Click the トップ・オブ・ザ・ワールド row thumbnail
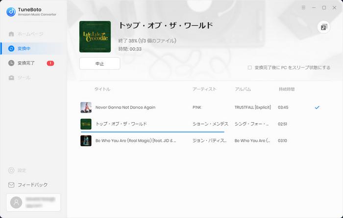343x218 pixels. point(86,124)
